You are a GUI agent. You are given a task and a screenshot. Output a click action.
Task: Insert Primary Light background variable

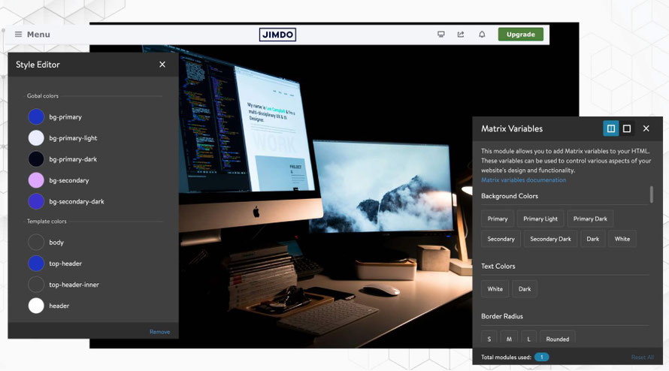pos(540,219)
